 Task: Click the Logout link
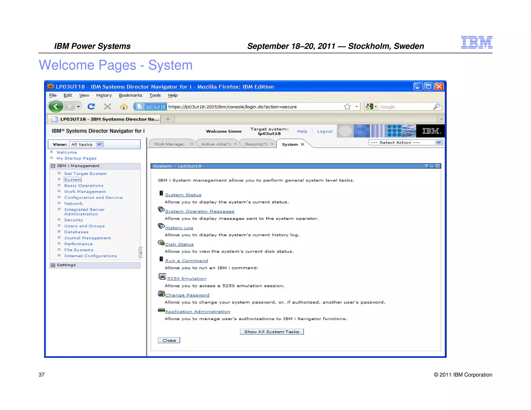point(325,131)
